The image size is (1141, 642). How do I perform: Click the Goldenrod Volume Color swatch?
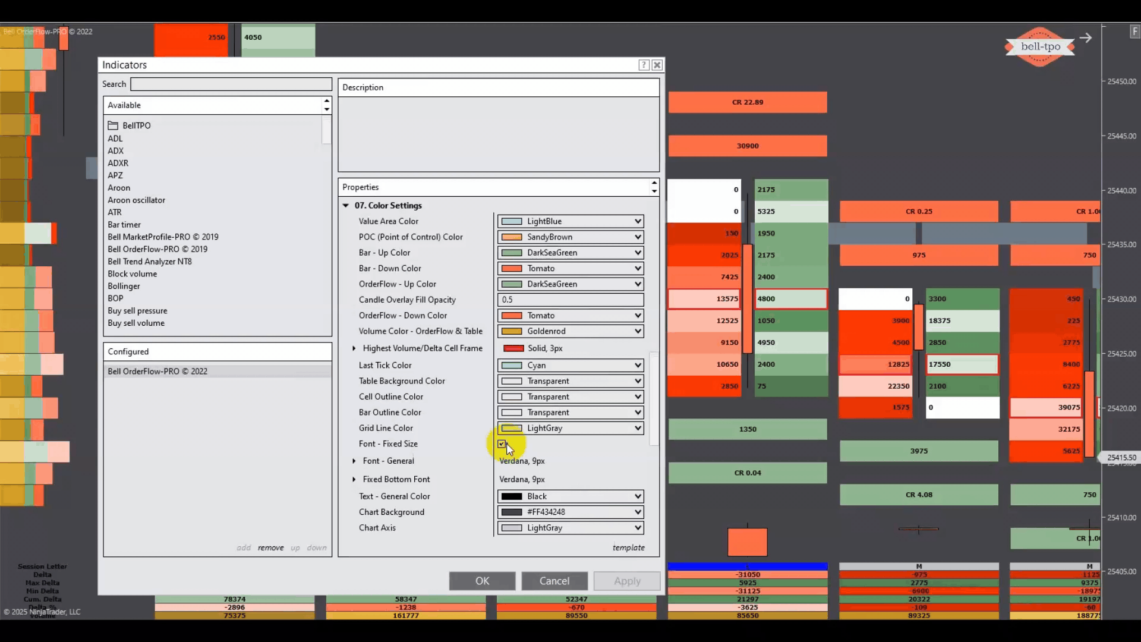512,331
